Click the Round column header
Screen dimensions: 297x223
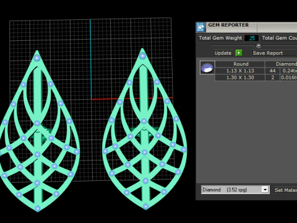pyautogui.click(x=241, y=64)
